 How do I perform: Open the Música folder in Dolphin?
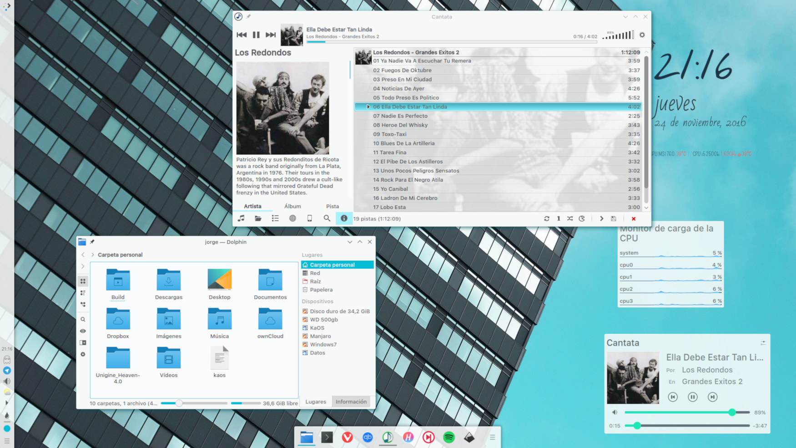(219, 323)
